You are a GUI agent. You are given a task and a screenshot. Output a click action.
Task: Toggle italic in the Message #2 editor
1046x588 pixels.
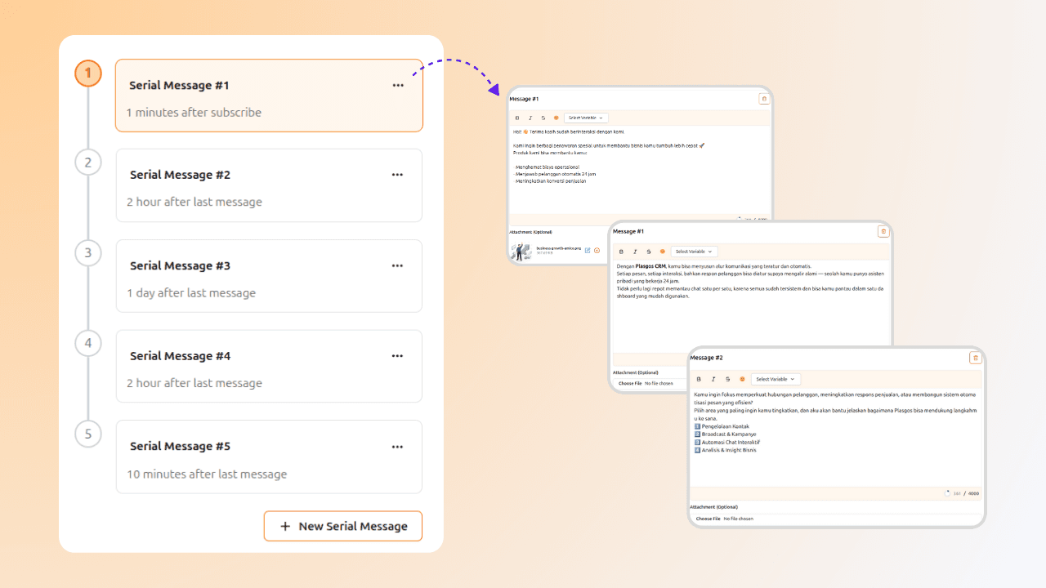(x=713, y=379)
